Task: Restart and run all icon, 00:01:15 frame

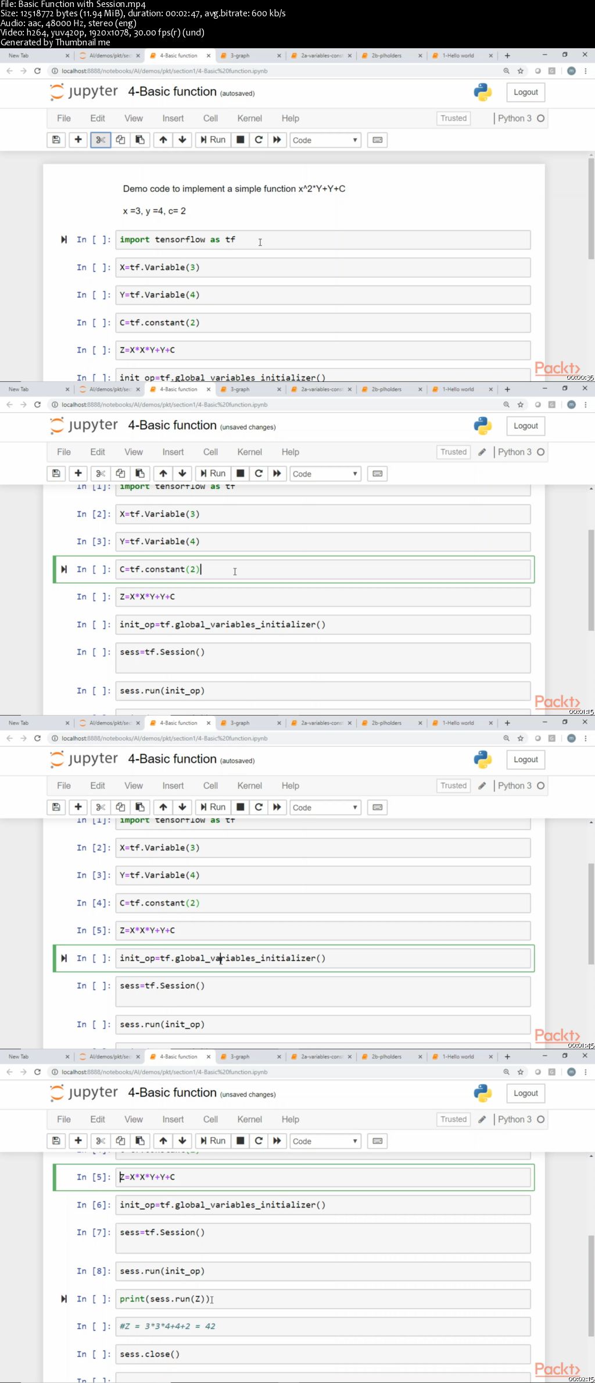Action: [x=277, y=473]
